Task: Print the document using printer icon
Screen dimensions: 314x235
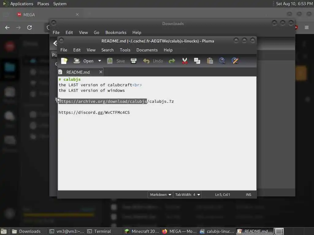Action: [134, 61]
